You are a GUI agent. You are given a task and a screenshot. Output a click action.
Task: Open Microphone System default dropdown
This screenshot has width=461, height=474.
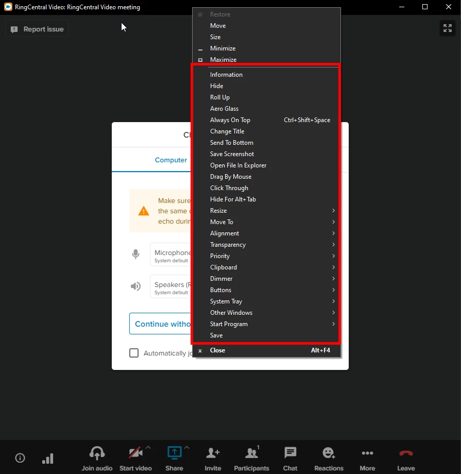pos(171,255)
